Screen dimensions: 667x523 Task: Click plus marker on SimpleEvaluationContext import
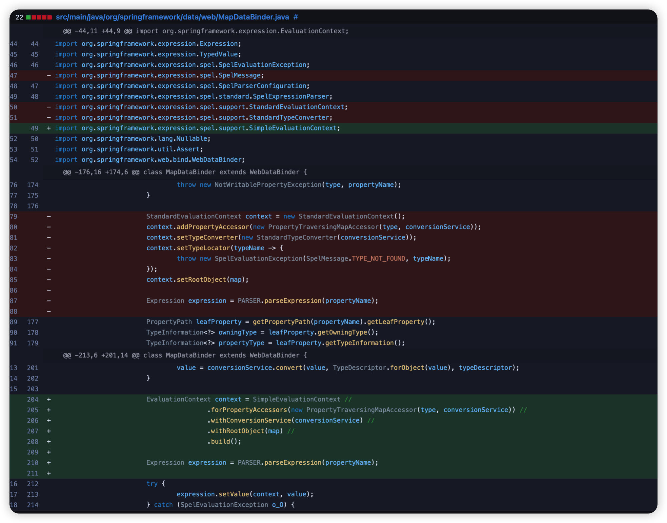pos(49,128)
